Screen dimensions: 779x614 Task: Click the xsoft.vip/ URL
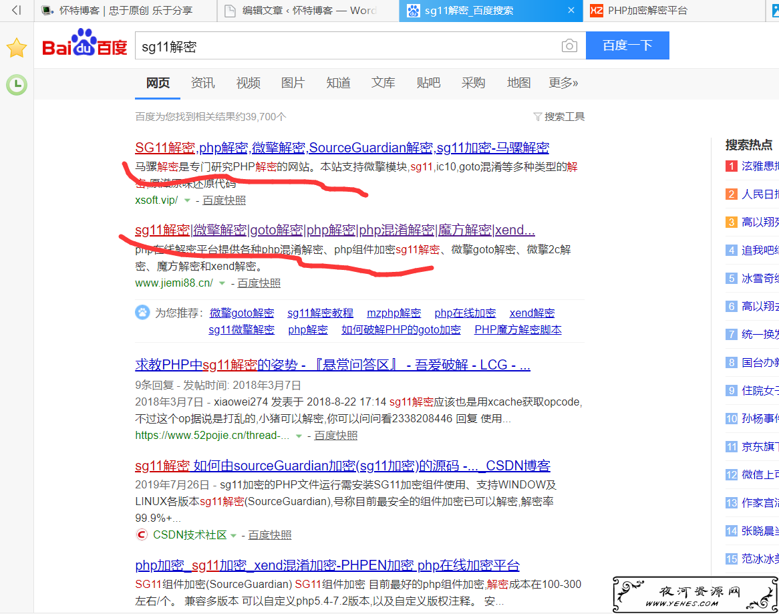[x=156, y=200]
